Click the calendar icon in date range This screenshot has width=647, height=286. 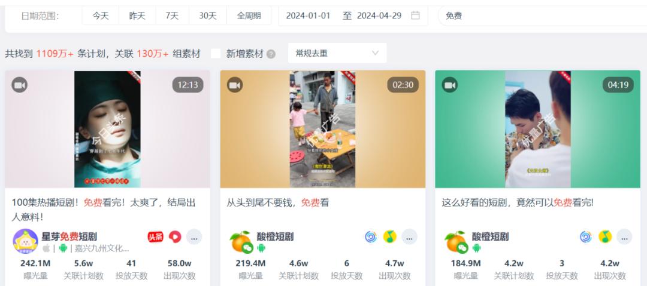click(415, 16)
